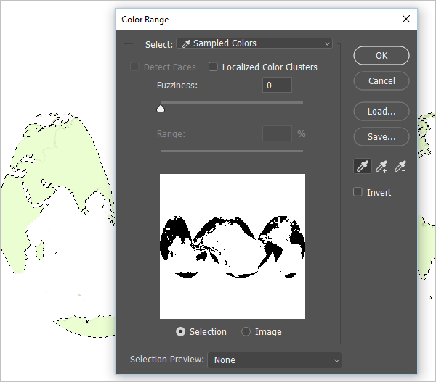Click inside the Fuzziness value field
Screen dimensions: 436x382
point(278,85)
